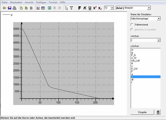Open the Ansicht menu
The height and width of the screenshot is (120, 166).
point(29,2)
